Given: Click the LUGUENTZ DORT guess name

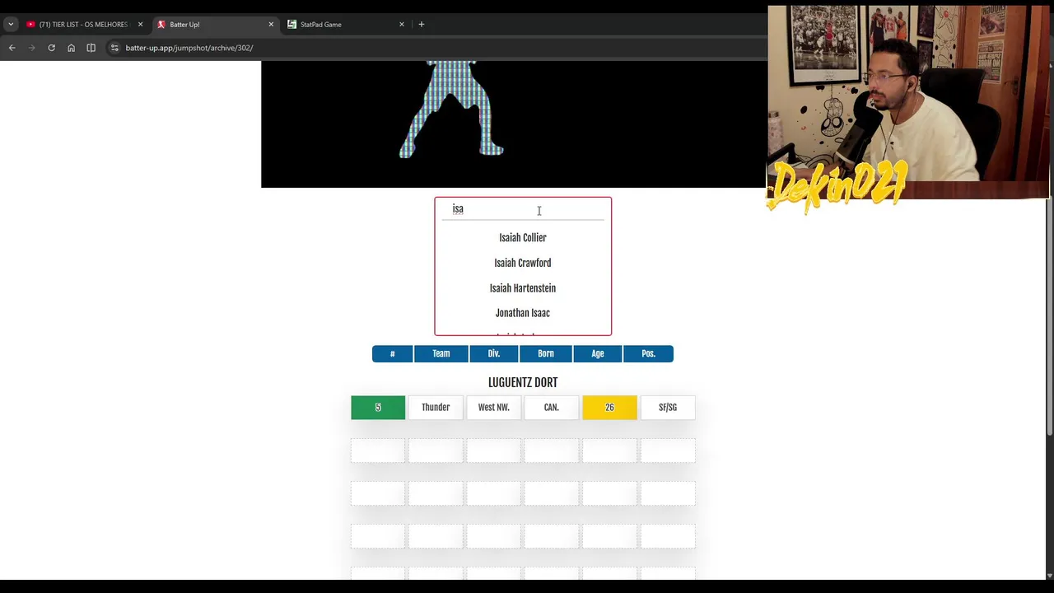Looking at the screenshot, I should [523, 383].
